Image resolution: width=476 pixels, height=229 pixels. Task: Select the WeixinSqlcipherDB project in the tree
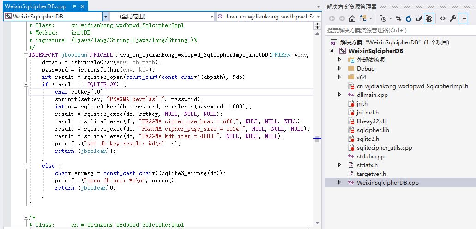pos(375,51)
